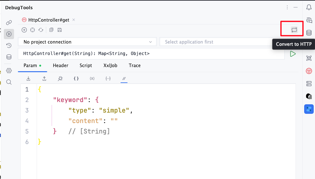Click the "keyword" key in editor
Screen dimensions: 315x179
click(70, 100)
